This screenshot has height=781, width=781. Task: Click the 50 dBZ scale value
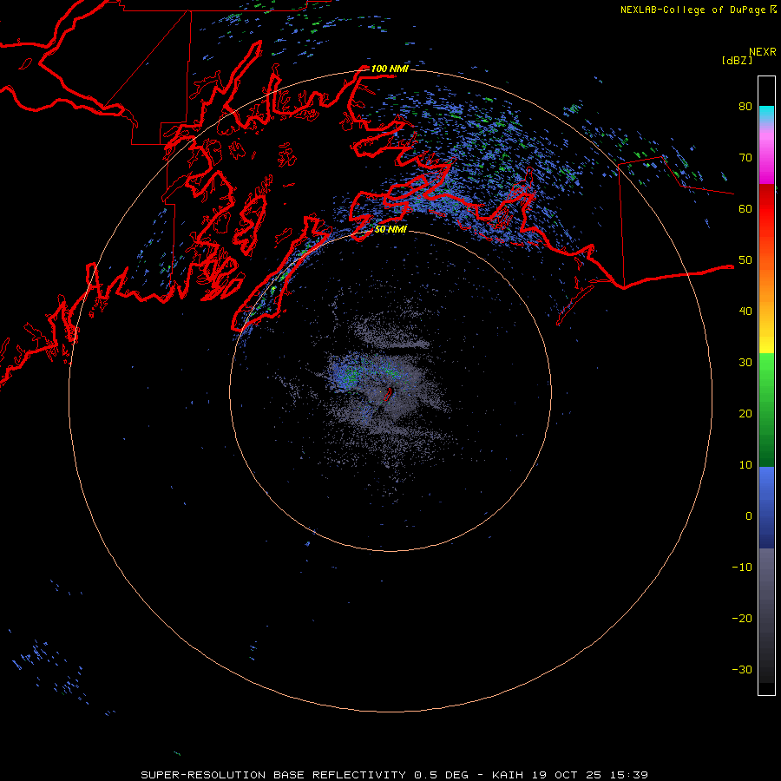click(745, 260)
